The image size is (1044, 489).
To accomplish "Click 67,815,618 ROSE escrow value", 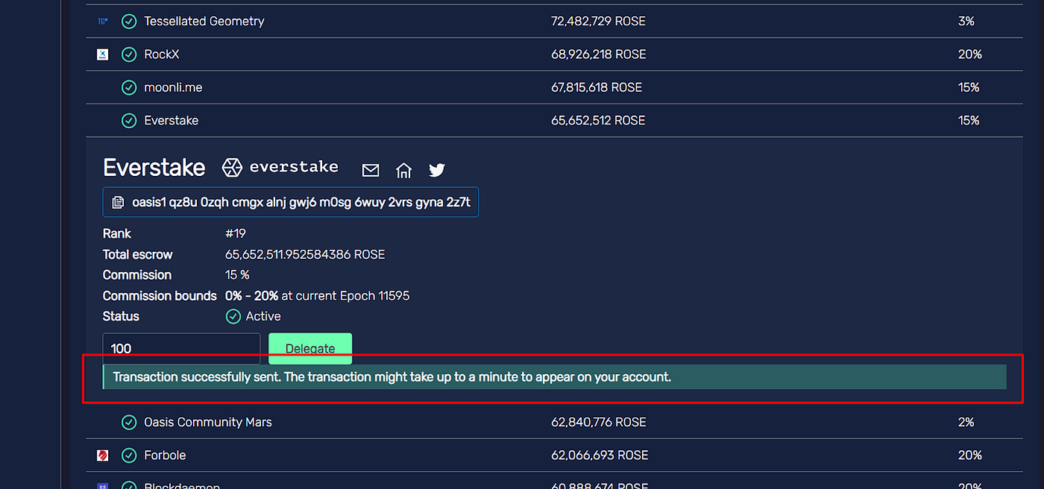I will 597,87.
